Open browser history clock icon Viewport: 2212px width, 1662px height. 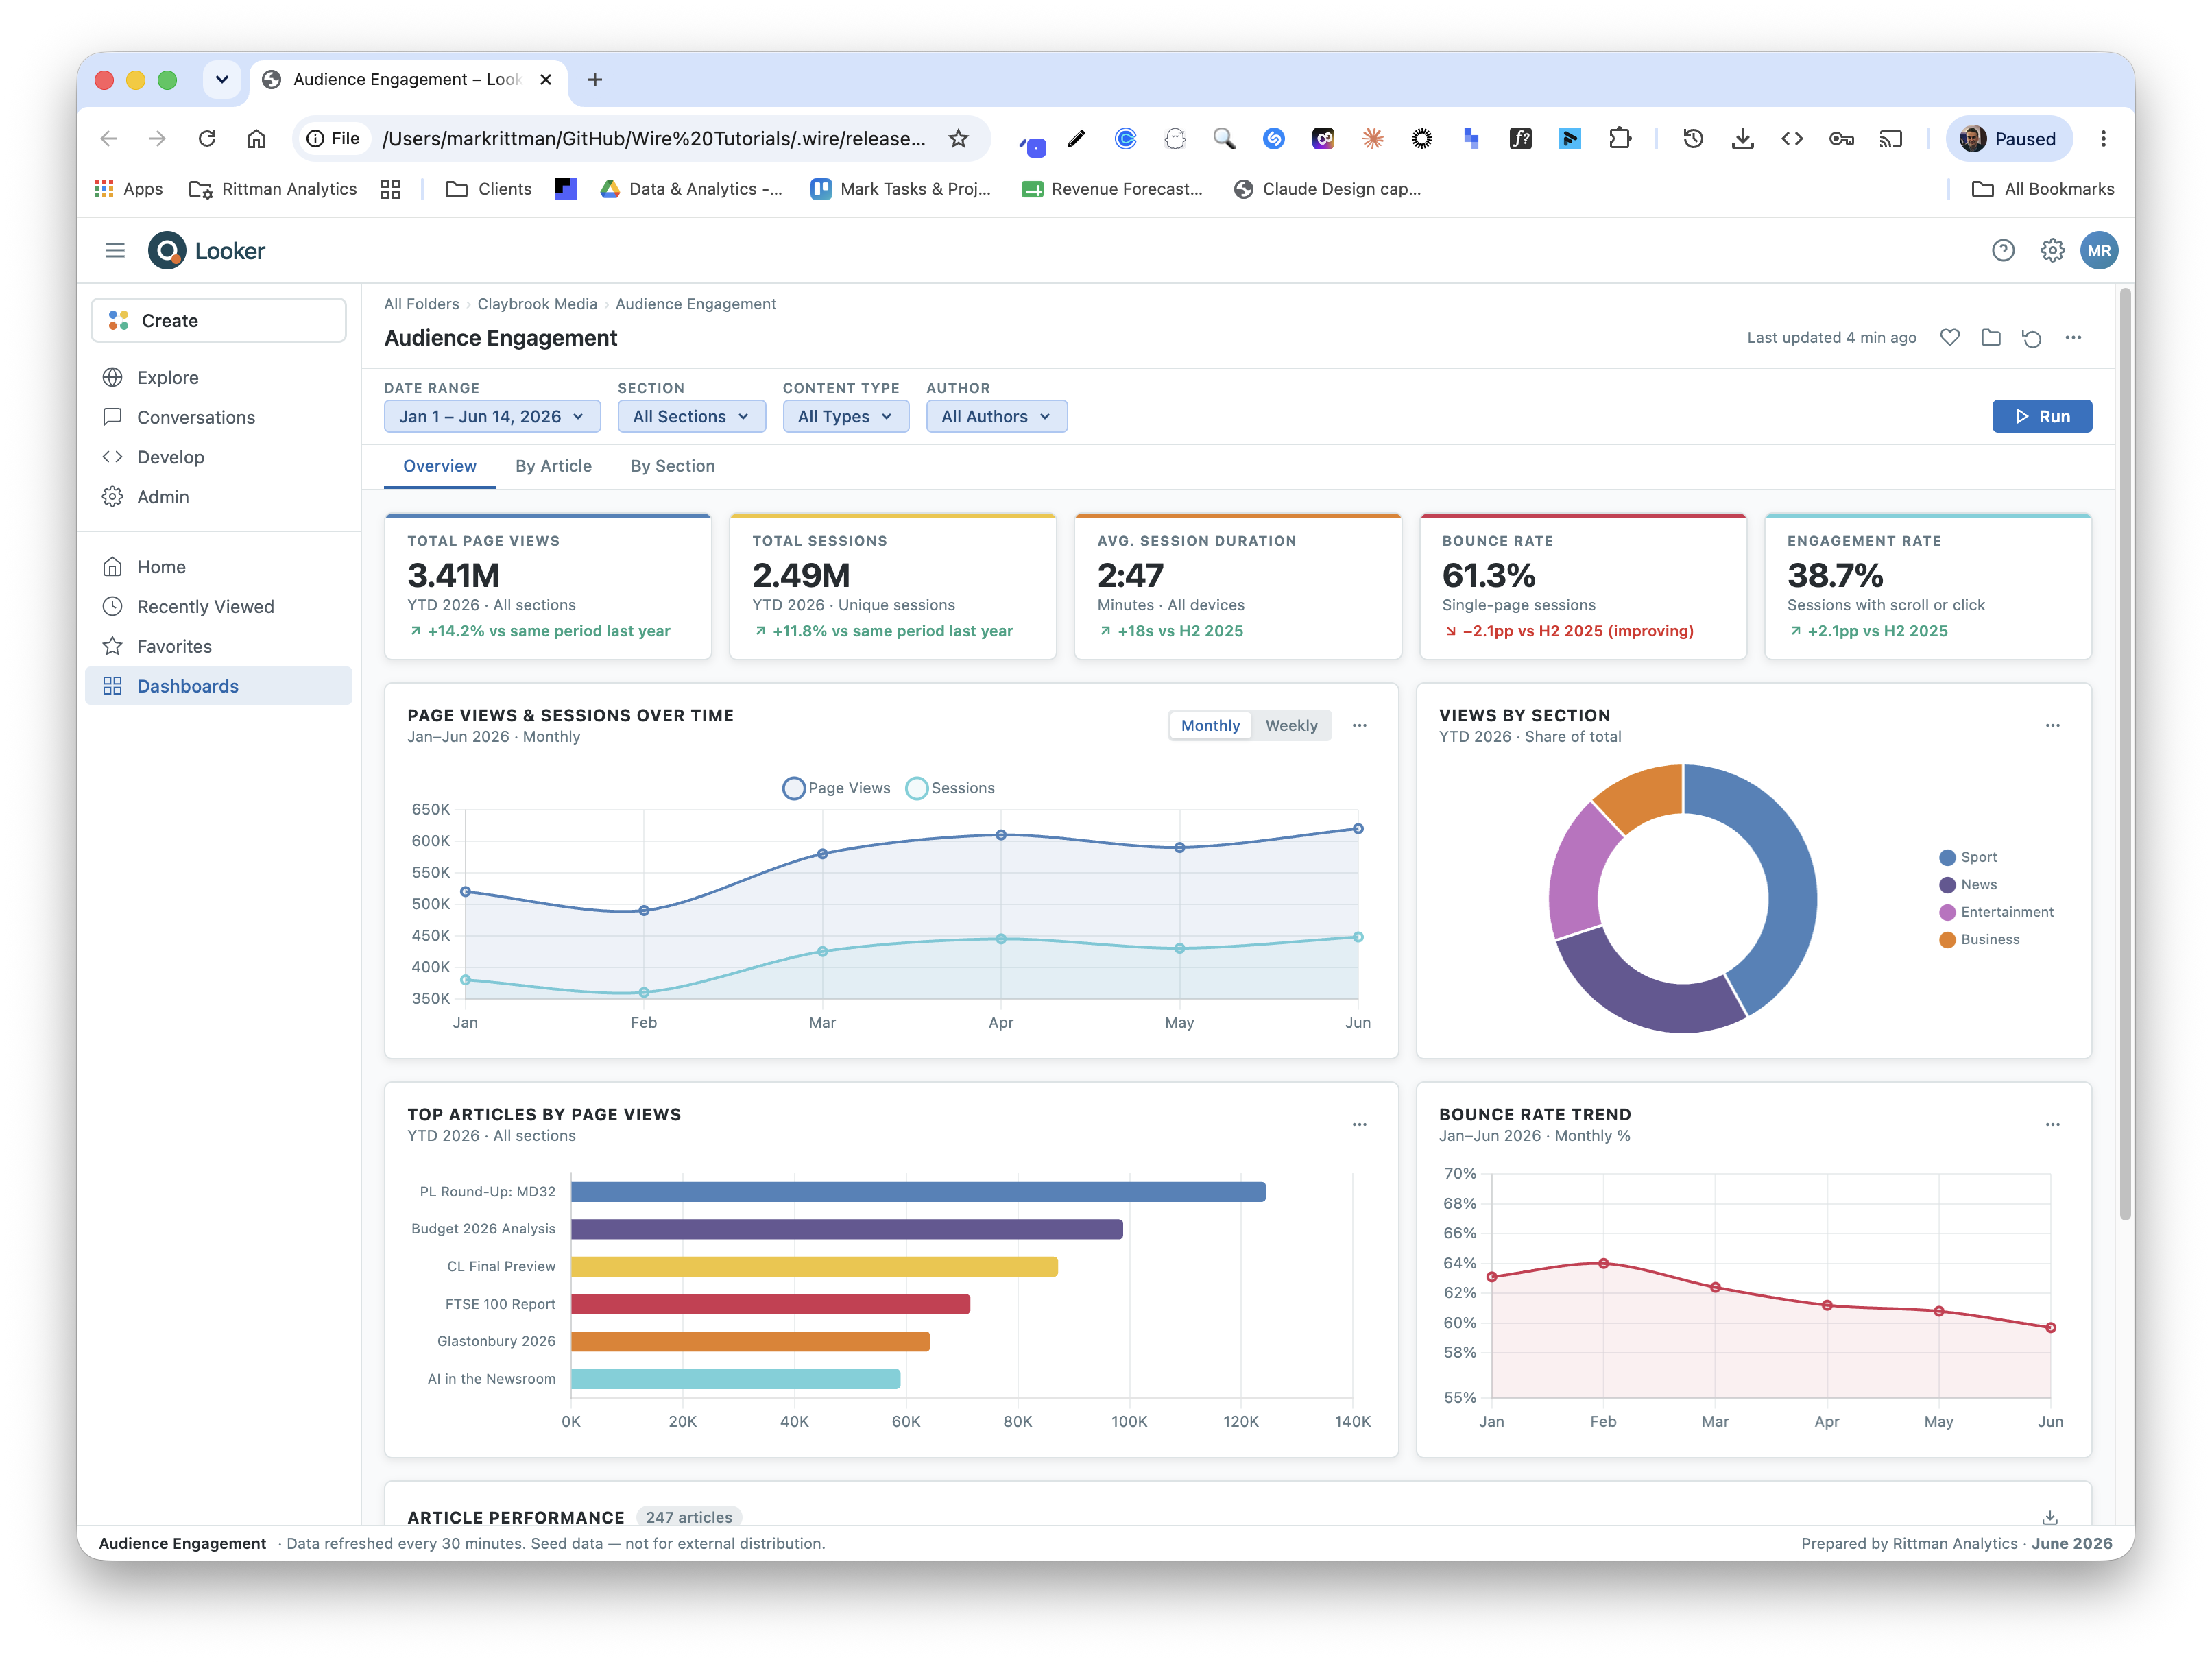(x=1692, y=138)
